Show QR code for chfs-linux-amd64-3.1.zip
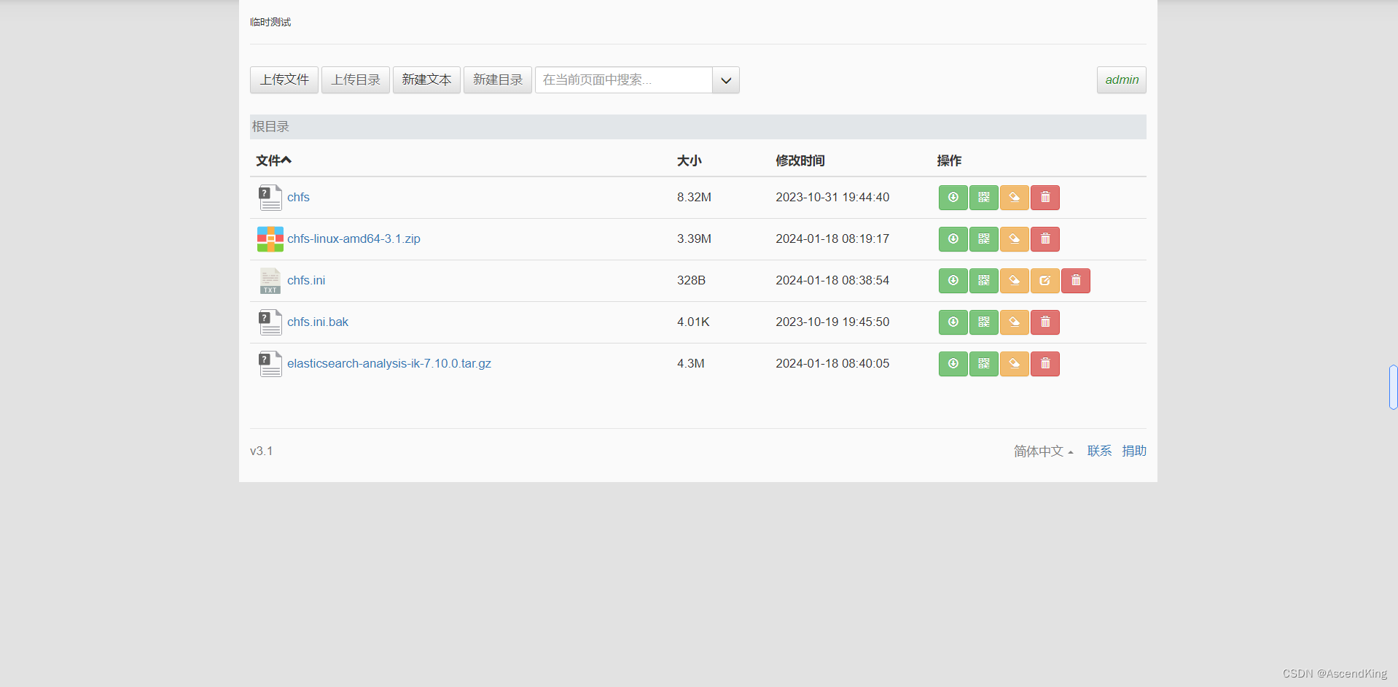This screenshot has width=1398, height=687. point(983,239)
